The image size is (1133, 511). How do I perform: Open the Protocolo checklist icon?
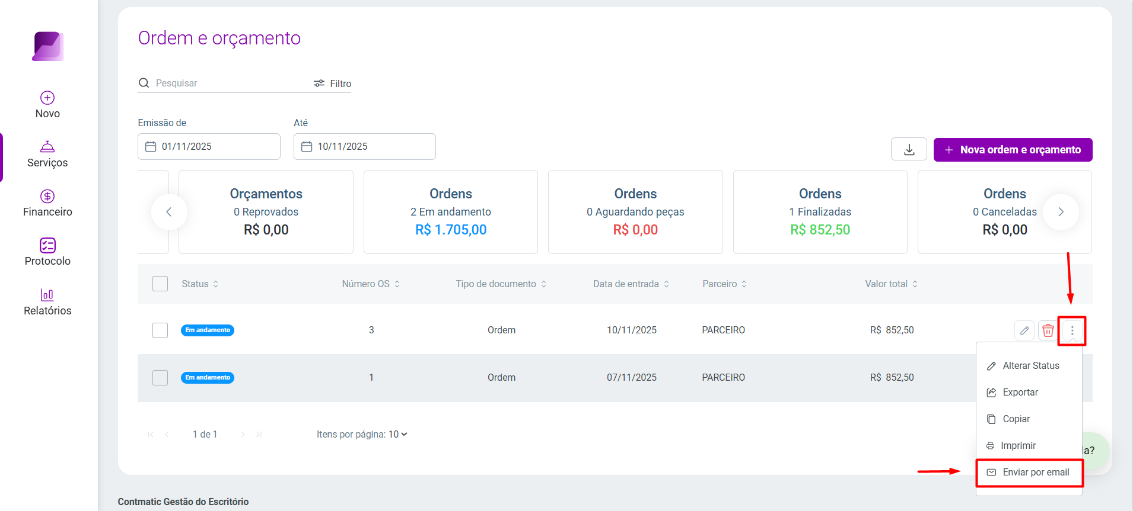coord(47,245)
